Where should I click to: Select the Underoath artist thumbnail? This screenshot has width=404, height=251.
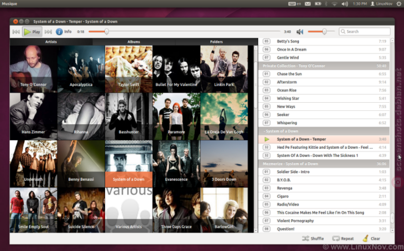(33, 164)
